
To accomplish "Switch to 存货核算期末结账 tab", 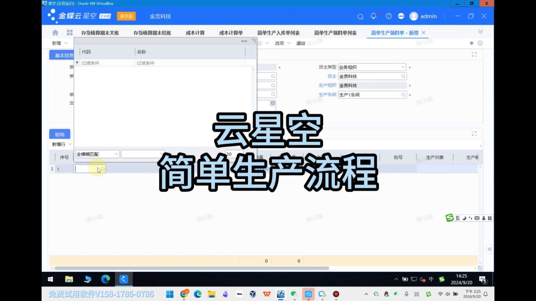I will tap(152, 33).
